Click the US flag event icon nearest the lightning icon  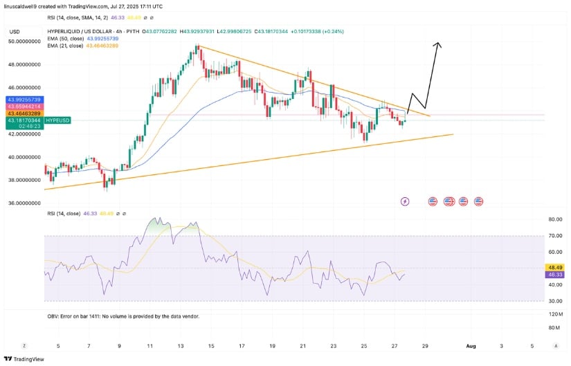433,201
